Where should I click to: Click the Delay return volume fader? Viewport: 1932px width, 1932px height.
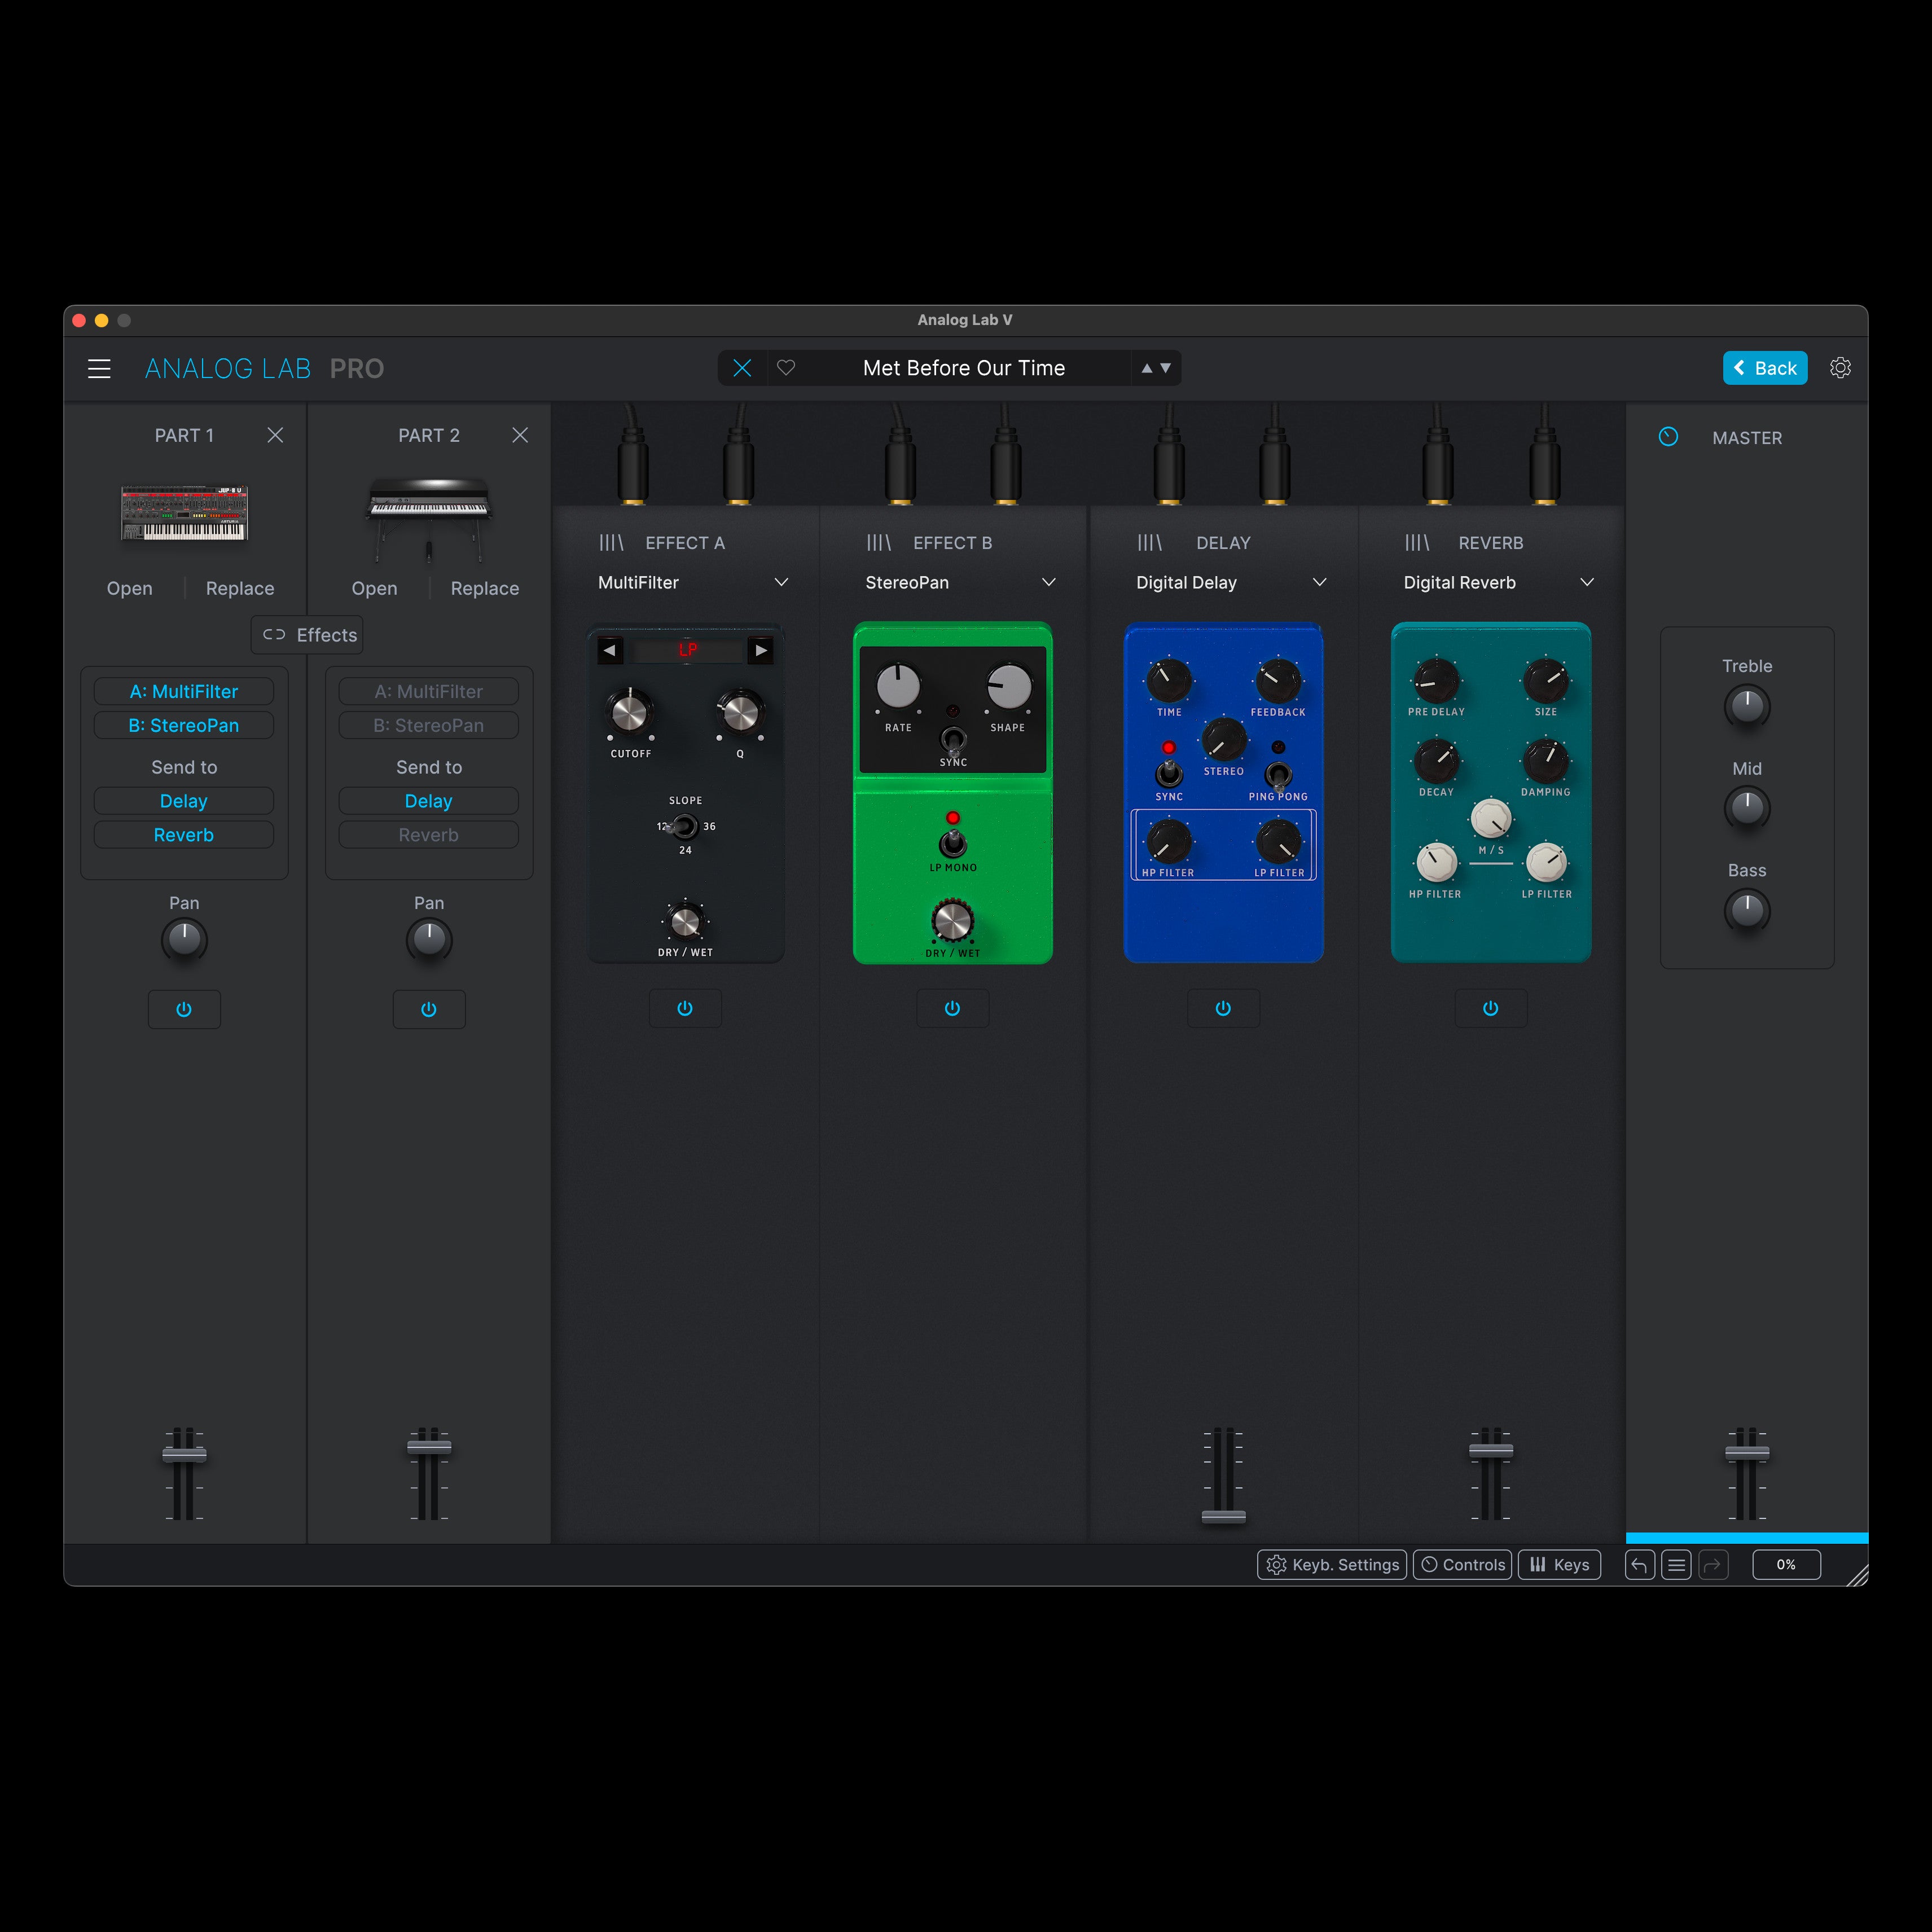pos(1223,1516)
